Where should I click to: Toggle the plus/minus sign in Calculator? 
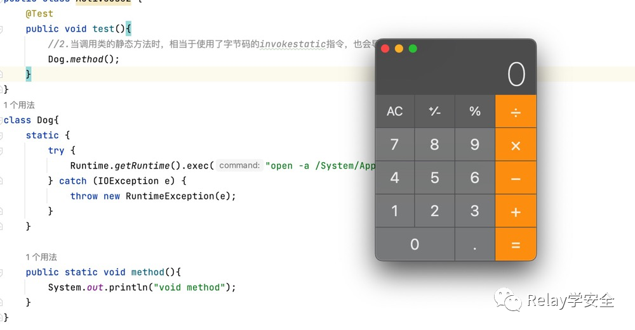click(434, 111)
